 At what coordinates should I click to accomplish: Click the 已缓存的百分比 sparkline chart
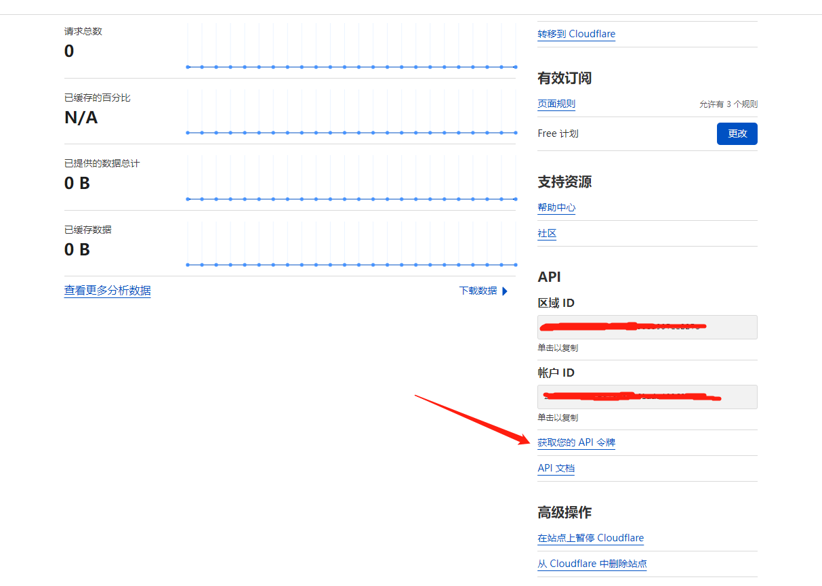351,113
